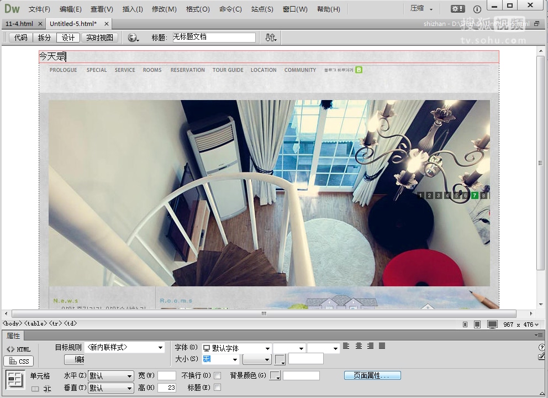
Task: Click the vertical scrollbar thumb of document
Action: tap(541, 163)
